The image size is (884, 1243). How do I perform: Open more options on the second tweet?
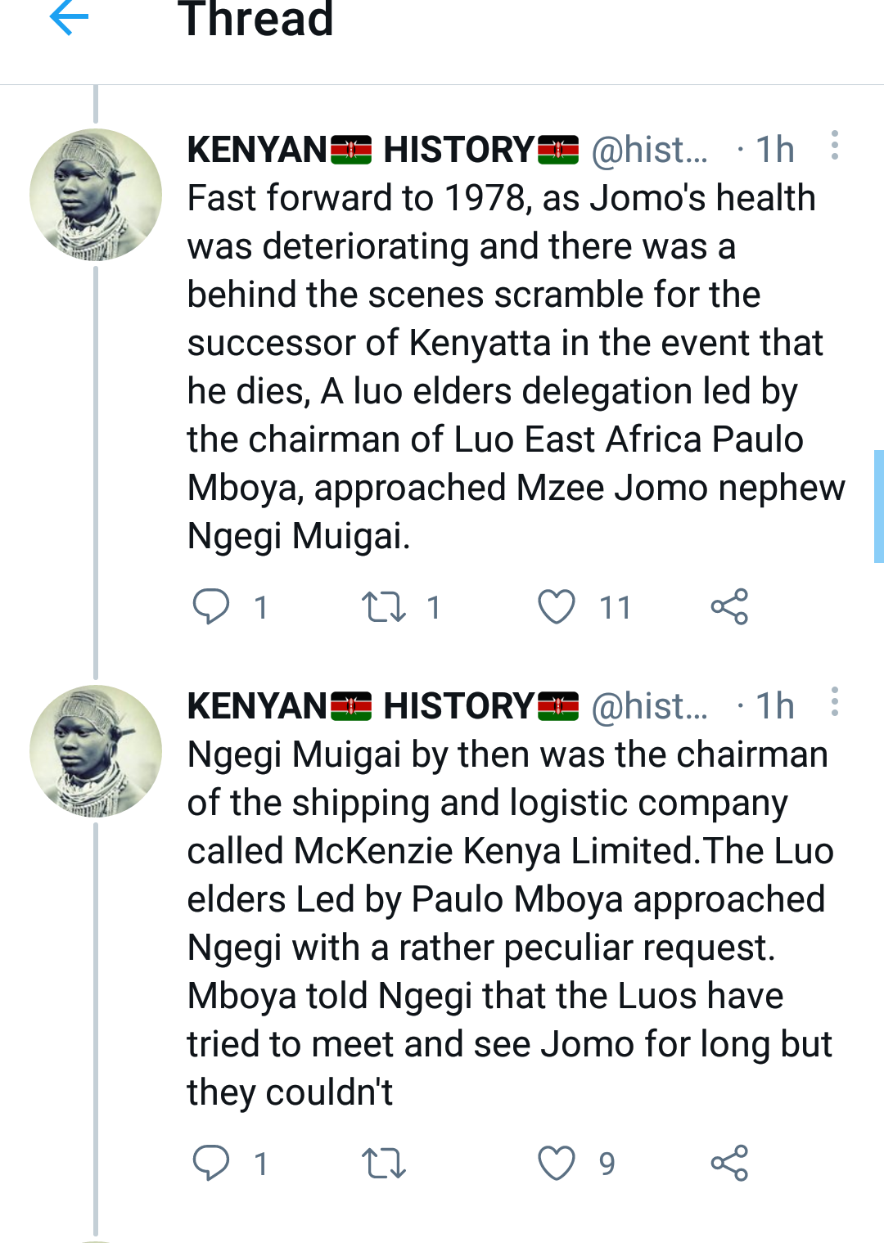click(834, 702)
